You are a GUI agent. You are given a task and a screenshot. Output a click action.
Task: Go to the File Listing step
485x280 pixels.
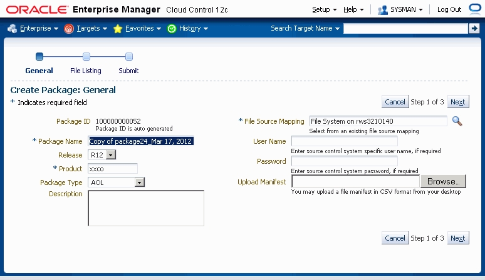pyautogui.click(x=86, y=71)
